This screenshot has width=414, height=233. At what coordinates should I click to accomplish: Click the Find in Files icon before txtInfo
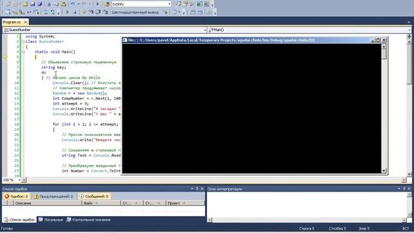(x=107, y=4)
